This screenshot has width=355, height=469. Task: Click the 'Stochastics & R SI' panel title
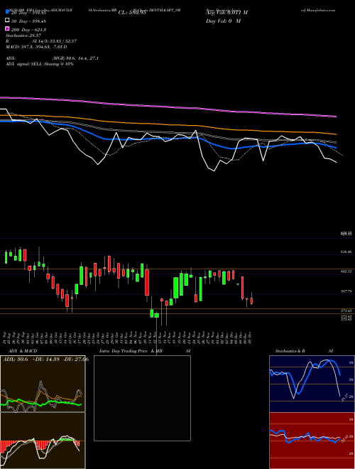[304, 351]
